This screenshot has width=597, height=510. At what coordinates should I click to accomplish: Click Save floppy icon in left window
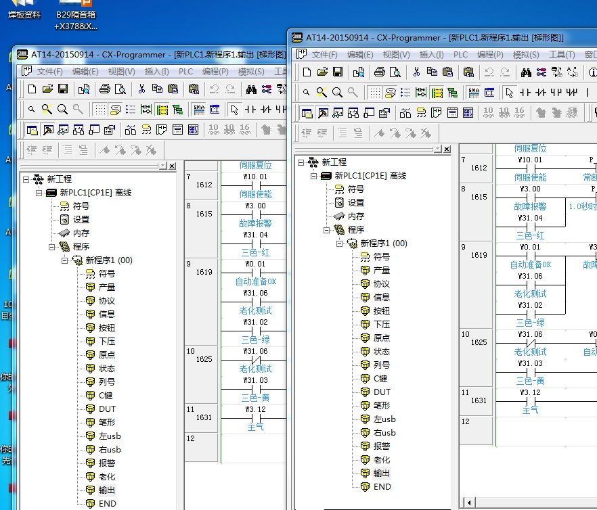(x=63, y=89)
